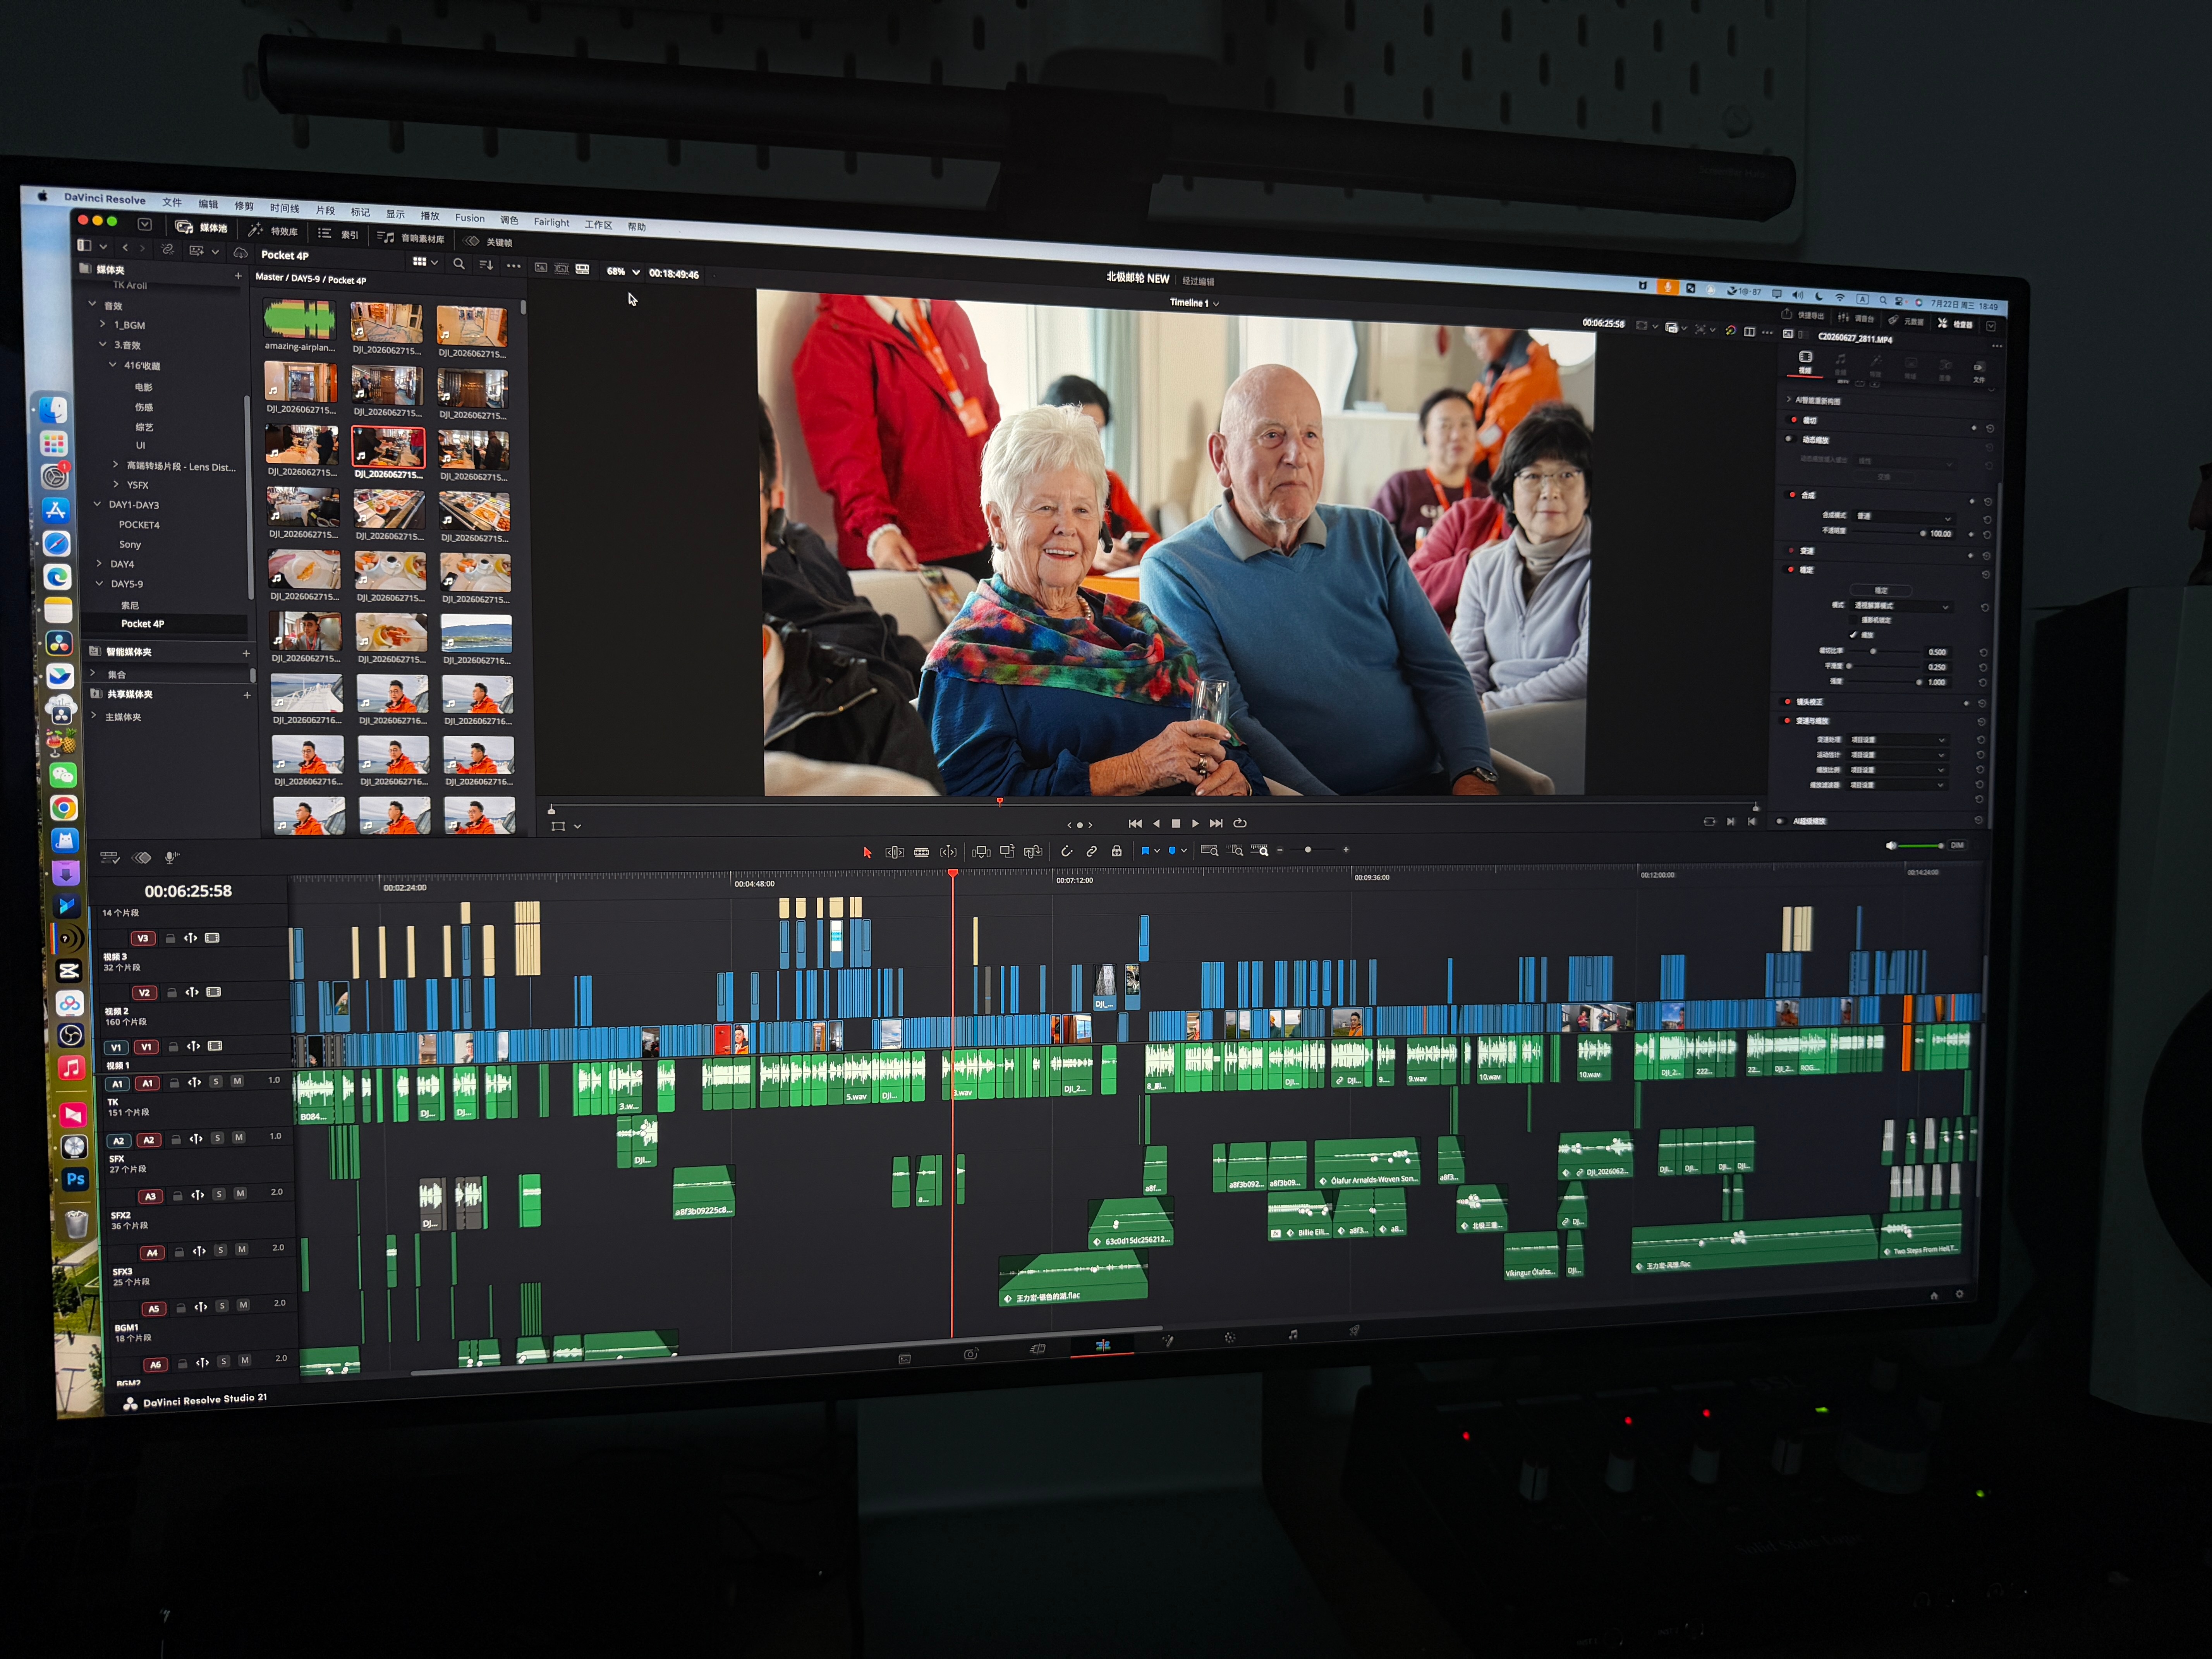Click the 稳定 stabilize button
Viewport: 2212px width, 1659px height.
coord(1881,590)
